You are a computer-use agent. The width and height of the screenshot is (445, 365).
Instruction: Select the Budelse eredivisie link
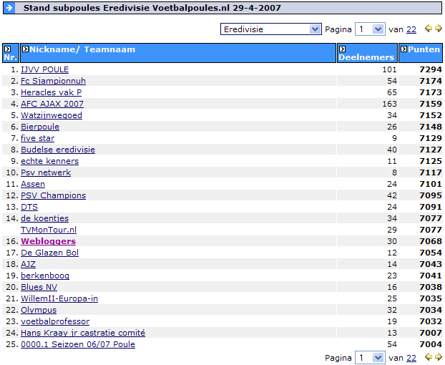coord(57,150)
